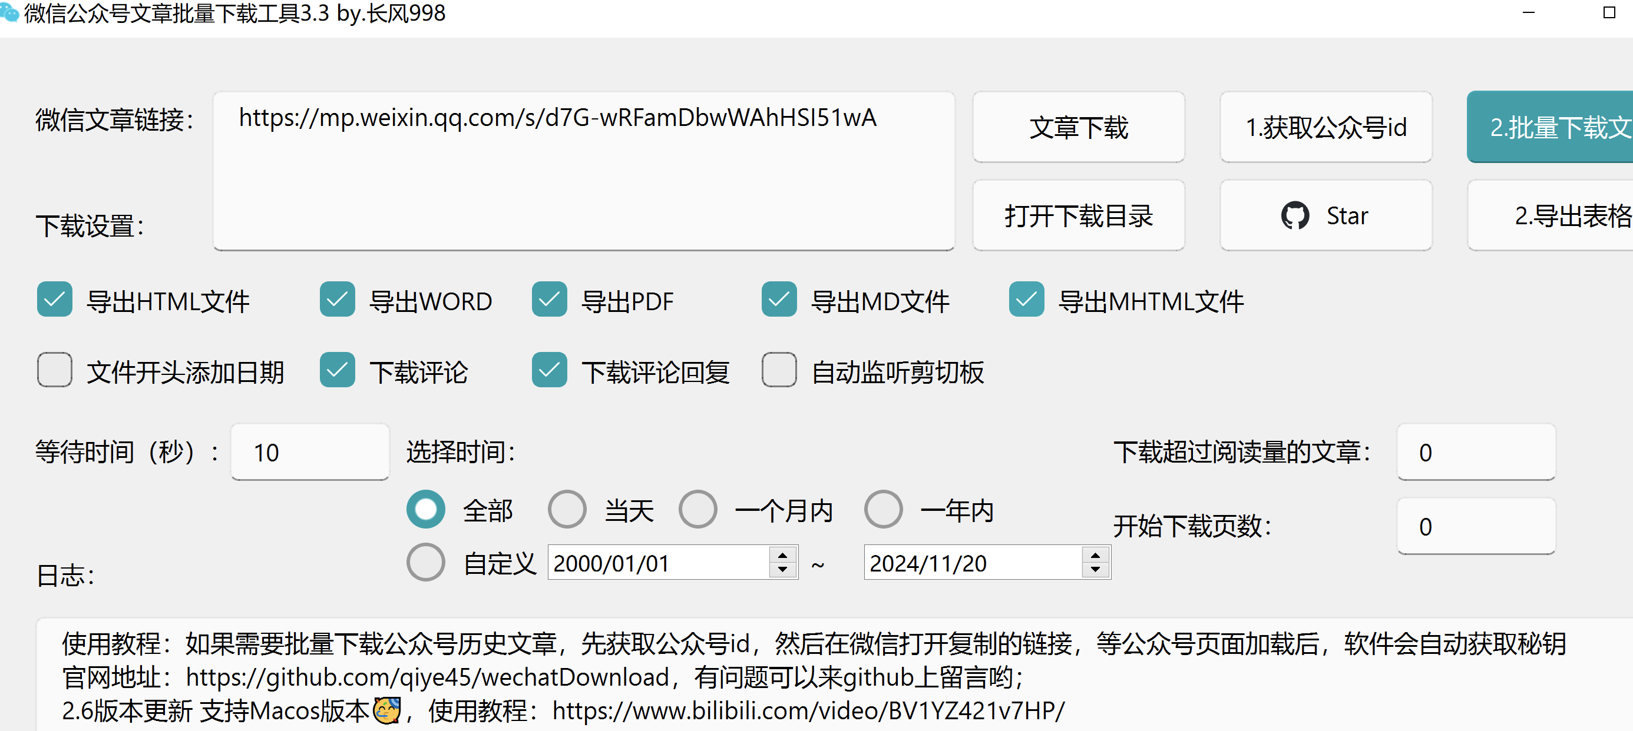This screenshot has width=1633, height=731.
Task: Focus the 等待时间（秒） field showing 10
Action: [310, 452]
